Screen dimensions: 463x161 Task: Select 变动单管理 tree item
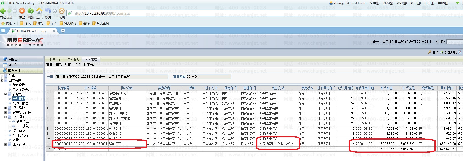[20, 103]
